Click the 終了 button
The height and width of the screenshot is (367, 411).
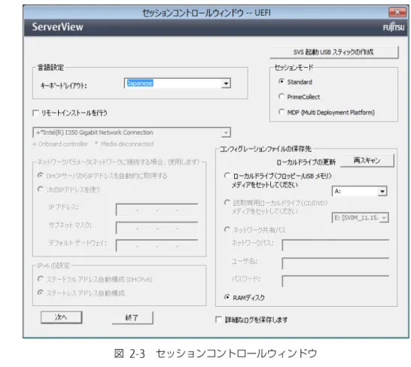(x=132, y=318)
